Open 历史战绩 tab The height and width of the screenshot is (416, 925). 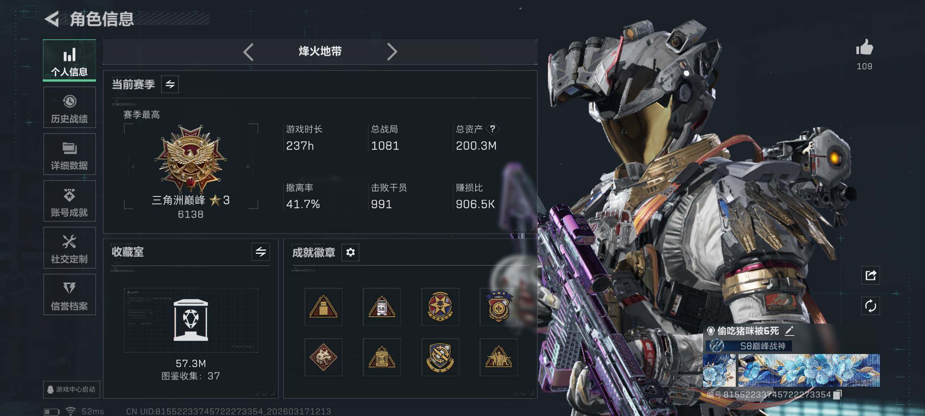[x=69, y=107]
